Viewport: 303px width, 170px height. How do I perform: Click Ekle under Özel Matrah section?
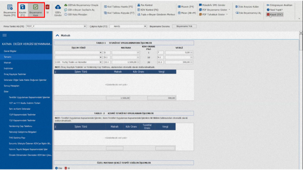tap(59, 168)
